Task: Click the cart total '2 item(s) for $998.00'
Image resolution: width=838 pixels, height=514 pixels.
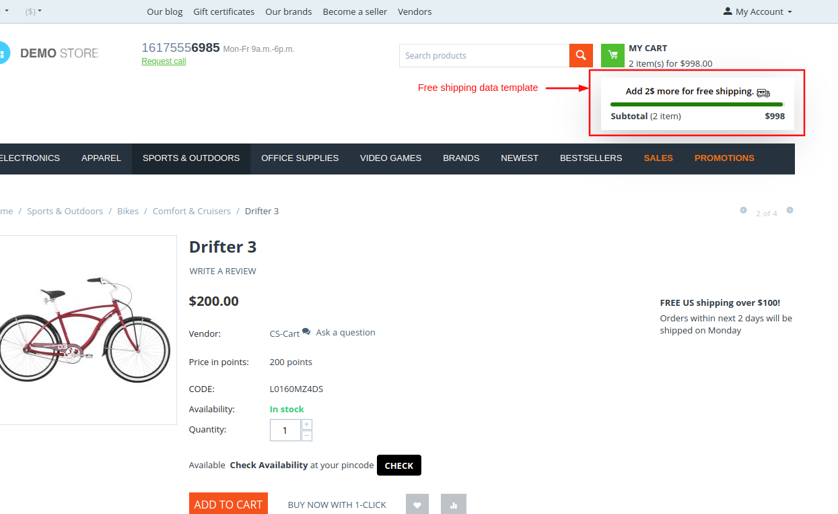Action: (x=670, y=63)
